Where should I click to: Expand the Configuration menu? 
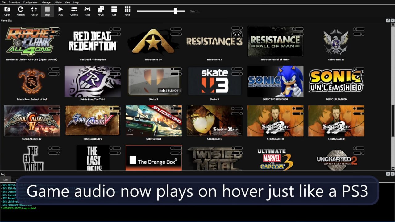point(31,2)
